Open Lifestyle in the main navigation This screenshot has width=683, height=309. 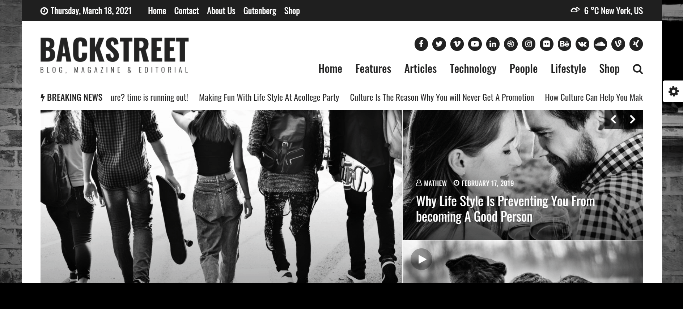pos(568,69)
